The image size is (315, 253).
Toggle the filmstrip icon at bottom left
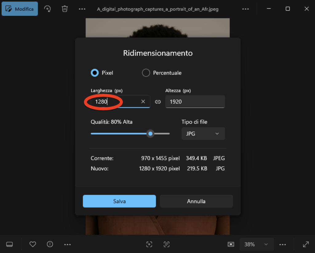tap(10, 244)
